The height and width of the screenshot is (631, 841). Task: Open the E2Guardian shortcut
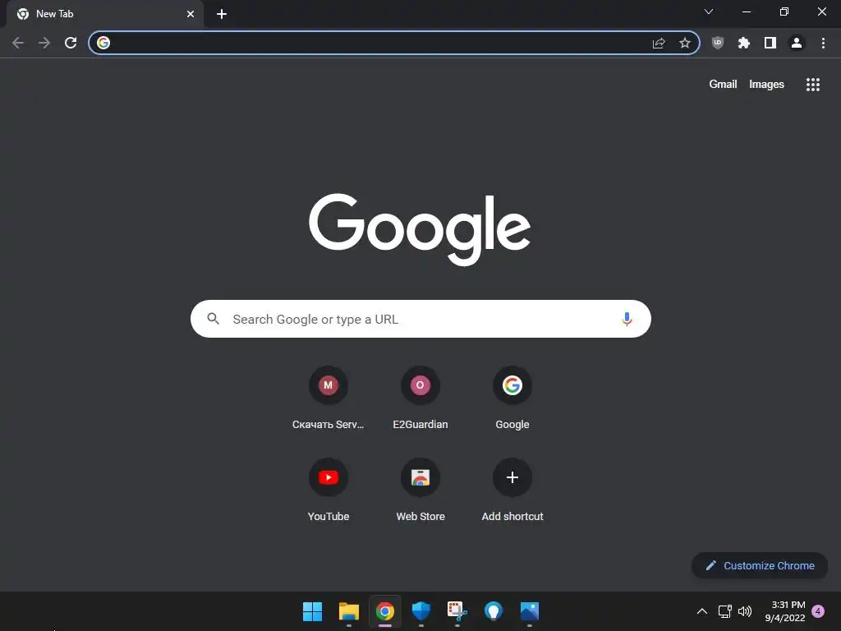coord(420,398)
